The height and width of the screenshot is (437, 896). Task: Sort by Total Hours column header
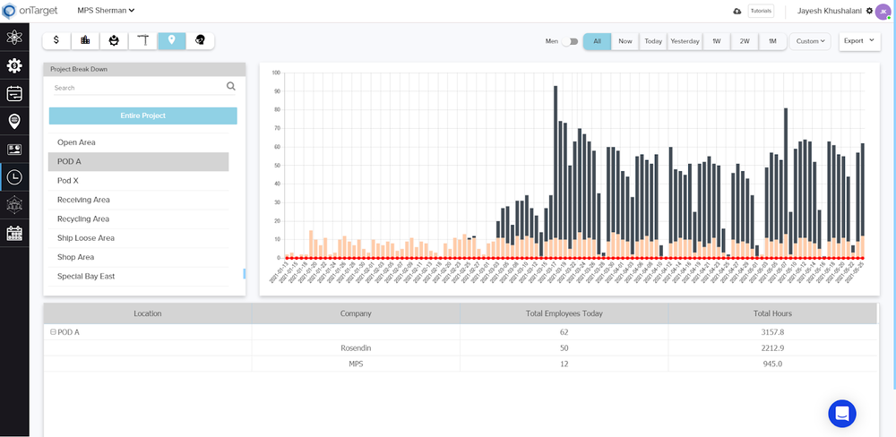pos(772,313)
